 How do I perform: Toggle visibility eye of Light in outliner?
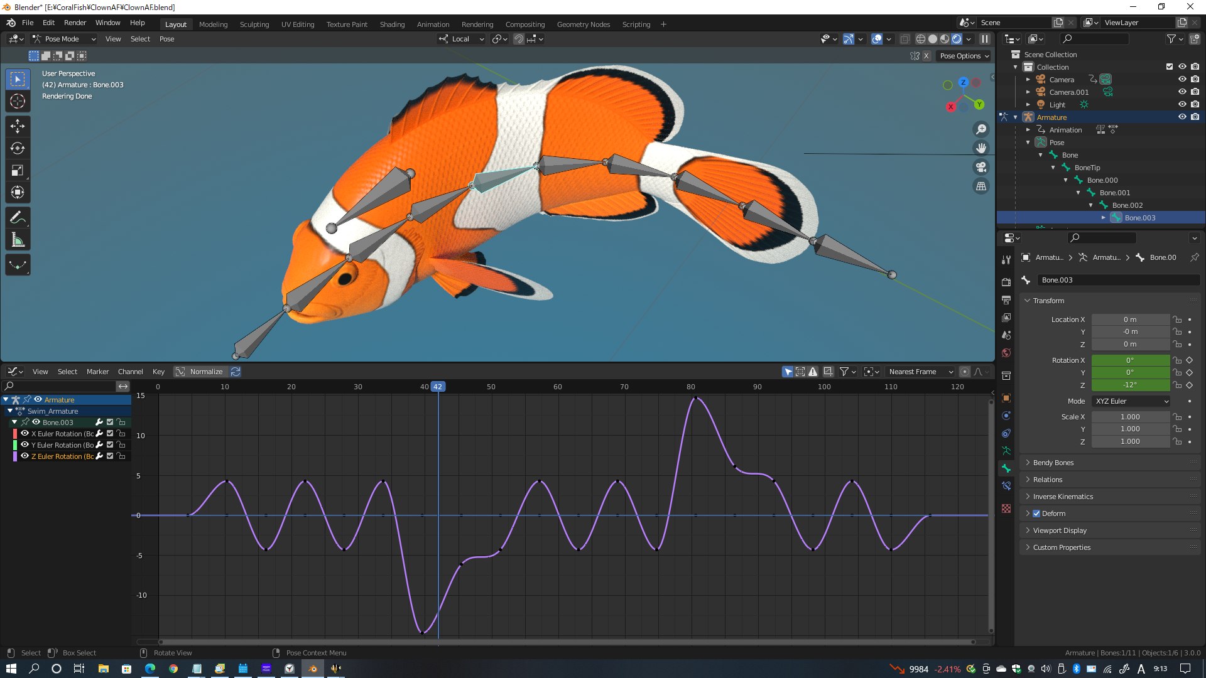[x=1182, y=104]
